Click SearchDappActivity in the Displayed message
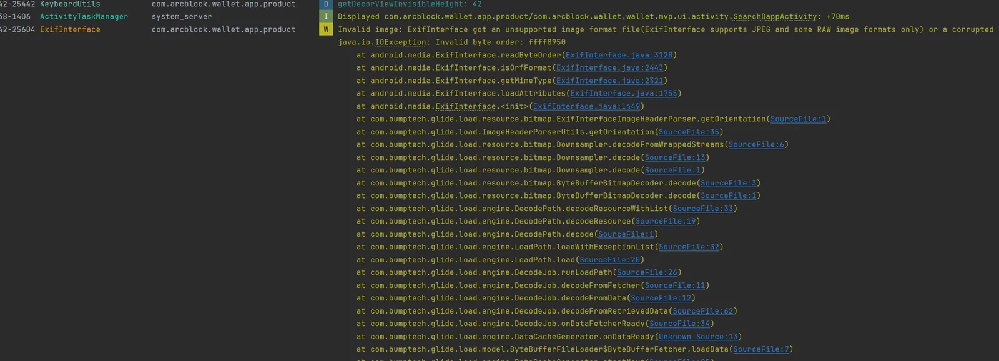Viewport: 999px width, 361px height. tap(775, 17)
